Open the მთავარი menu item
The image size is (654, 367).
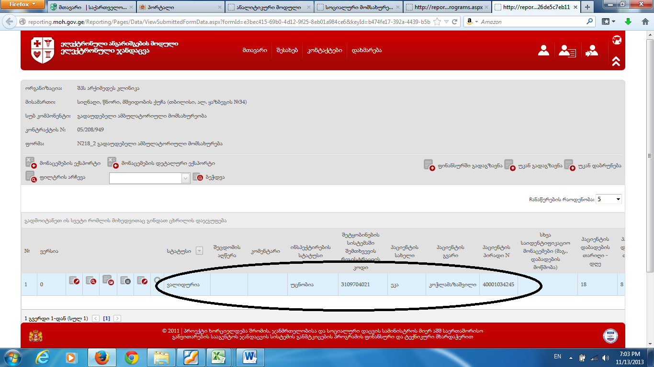pyautogui.click(x=255, y=51)
